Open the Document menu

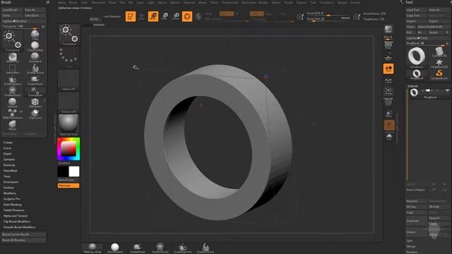click(98, 2)
